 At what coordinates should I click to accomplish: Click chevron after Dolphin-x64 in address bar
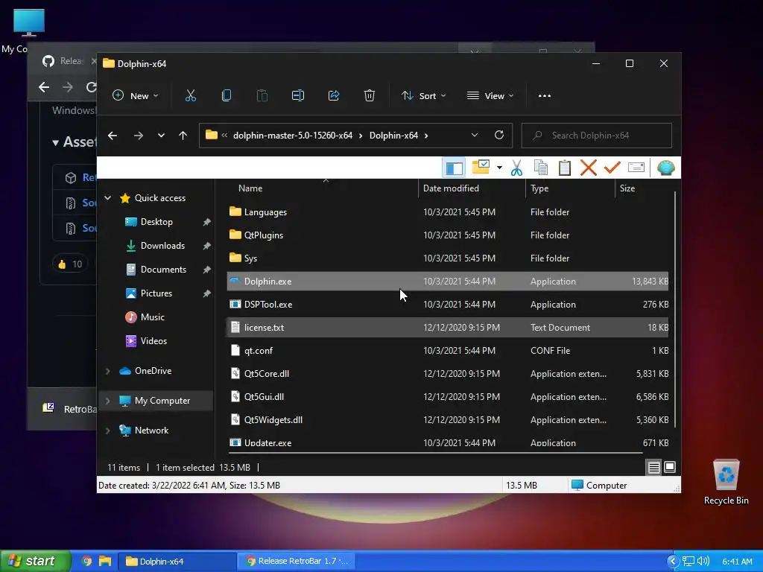[x=426, y=136]
